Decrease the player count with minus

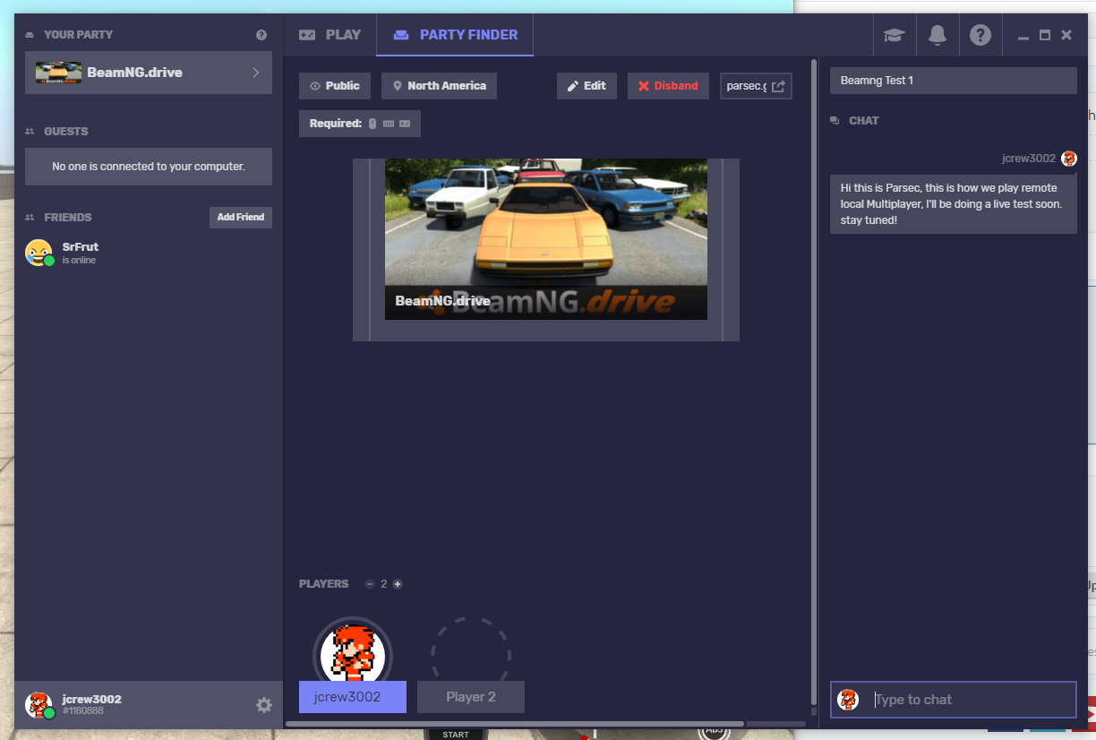coord(370,584)
